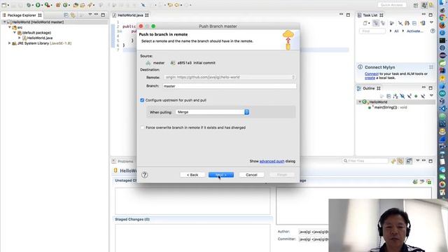Open Task List view menu arrow

431,22
